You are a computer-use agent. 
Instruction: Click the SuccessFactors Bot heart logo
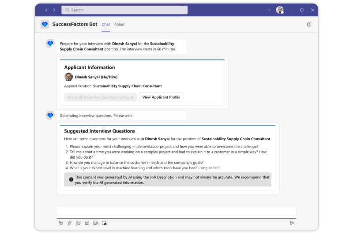[45, 24]
